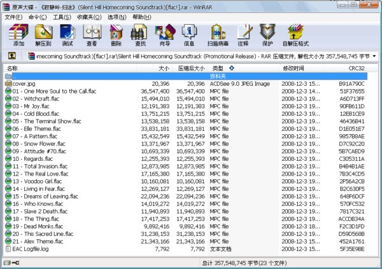The image size is (382, 269).
Task: Run the 测试 (Test) archive tool
Action: coord(67,35)
